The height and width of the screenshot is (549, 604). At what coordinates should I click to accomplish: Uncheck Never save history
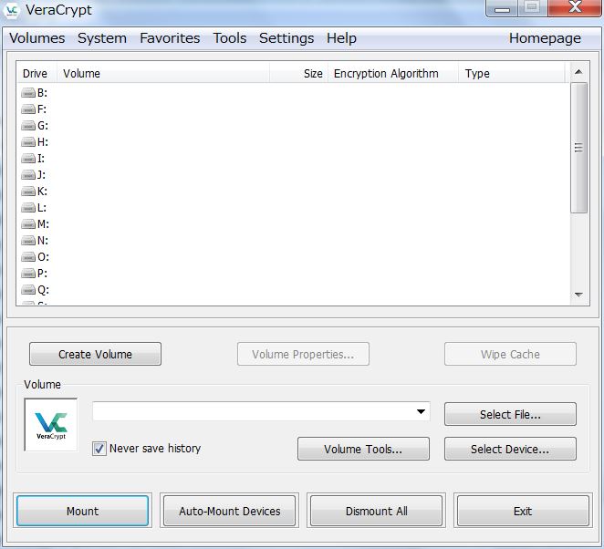(x=99, y=449)
